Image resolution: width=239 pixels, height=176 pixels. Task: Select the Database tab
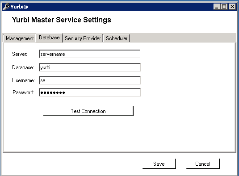point(49,38)
